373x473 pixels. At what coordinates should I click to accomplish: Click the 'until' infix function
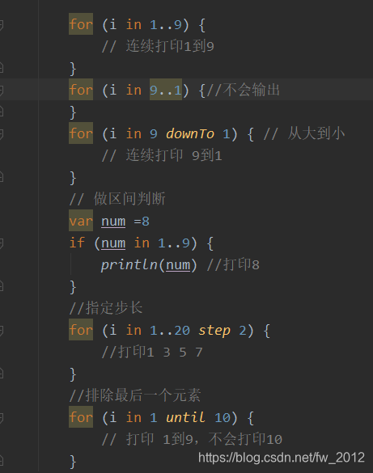[x=186, y=417]
